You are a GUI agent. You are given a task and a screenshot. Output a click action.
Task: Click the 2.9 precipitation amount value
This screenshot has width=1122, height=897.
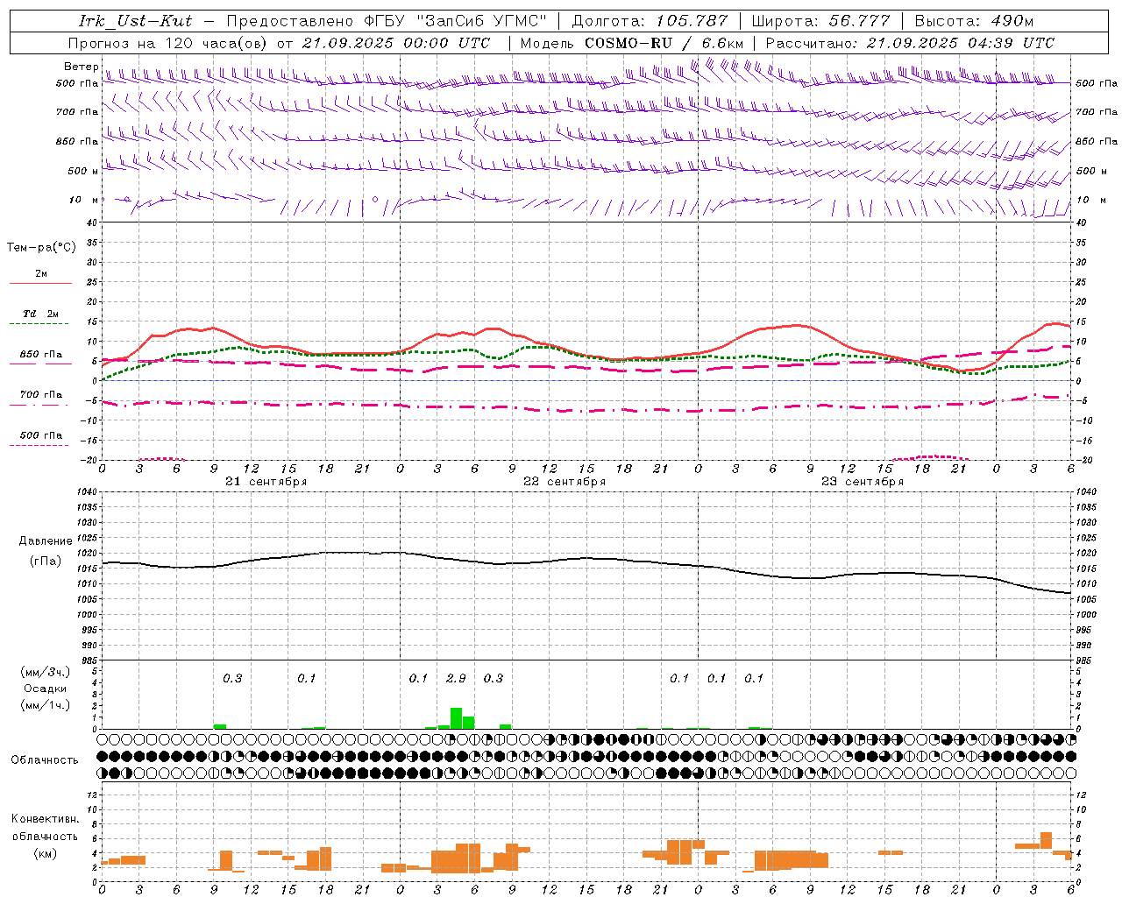pyautogui.click(x=456, y=678)
